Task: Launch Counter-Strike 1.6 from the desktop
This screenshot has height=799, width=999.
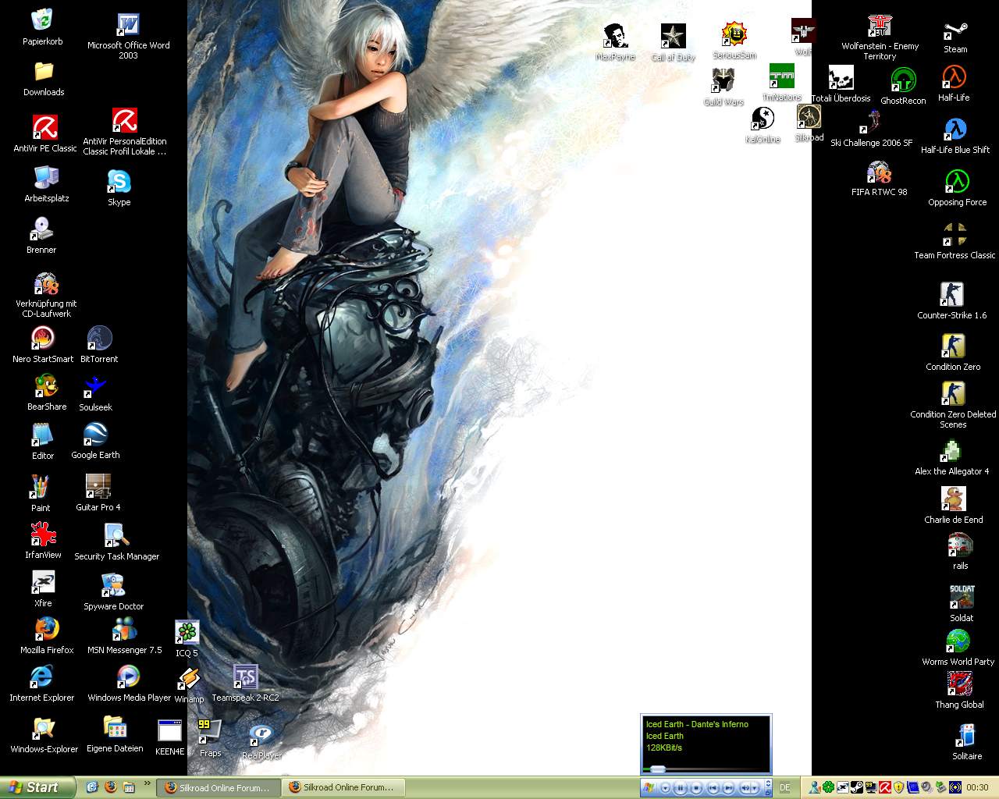Action: point(951,295)
